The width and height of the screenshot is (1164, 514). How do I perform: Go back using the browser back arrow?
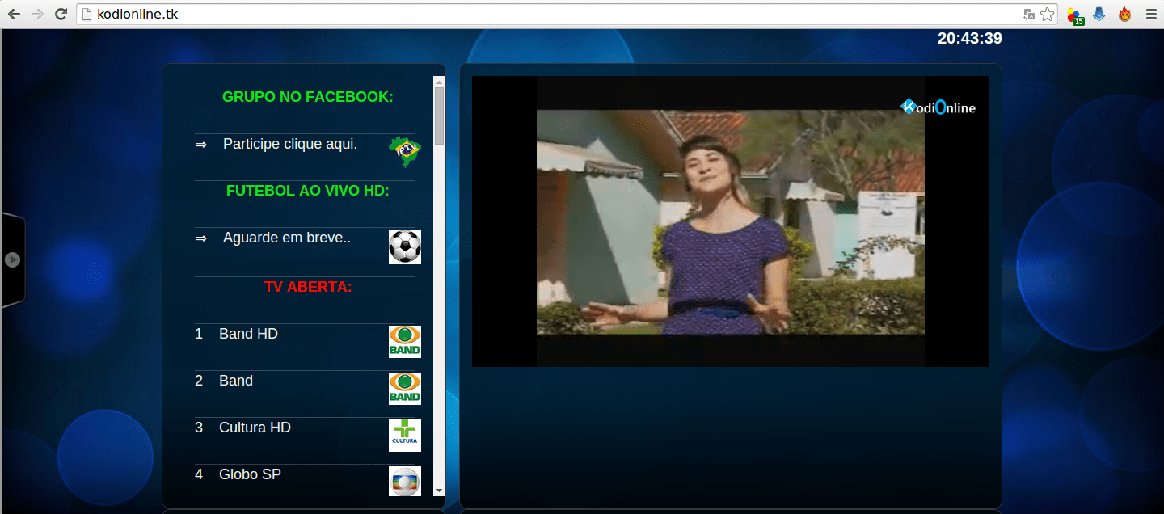(x=15, y=14)
